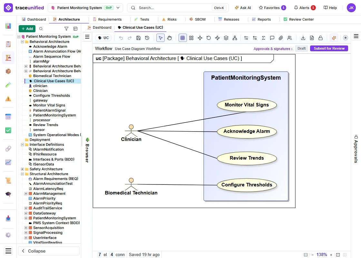Image resolution: width=361 pixels, height=258 pixels.
Task: Click the four-squares layout icon
Action: point(191,38)
